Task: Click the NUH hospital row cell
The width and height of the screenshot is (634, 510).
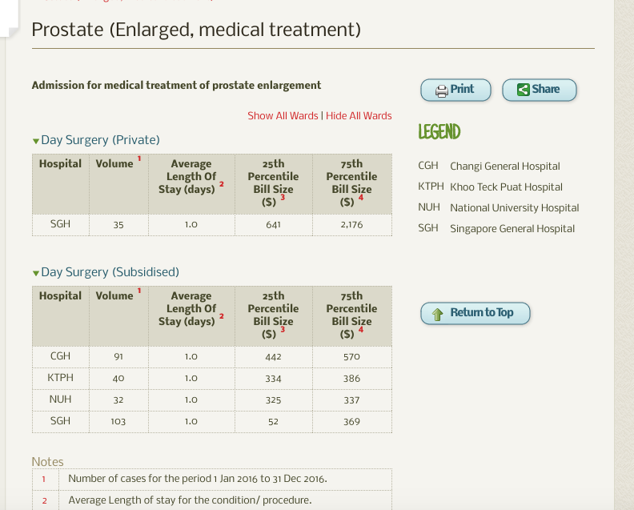Action: [x=60, y=400]
